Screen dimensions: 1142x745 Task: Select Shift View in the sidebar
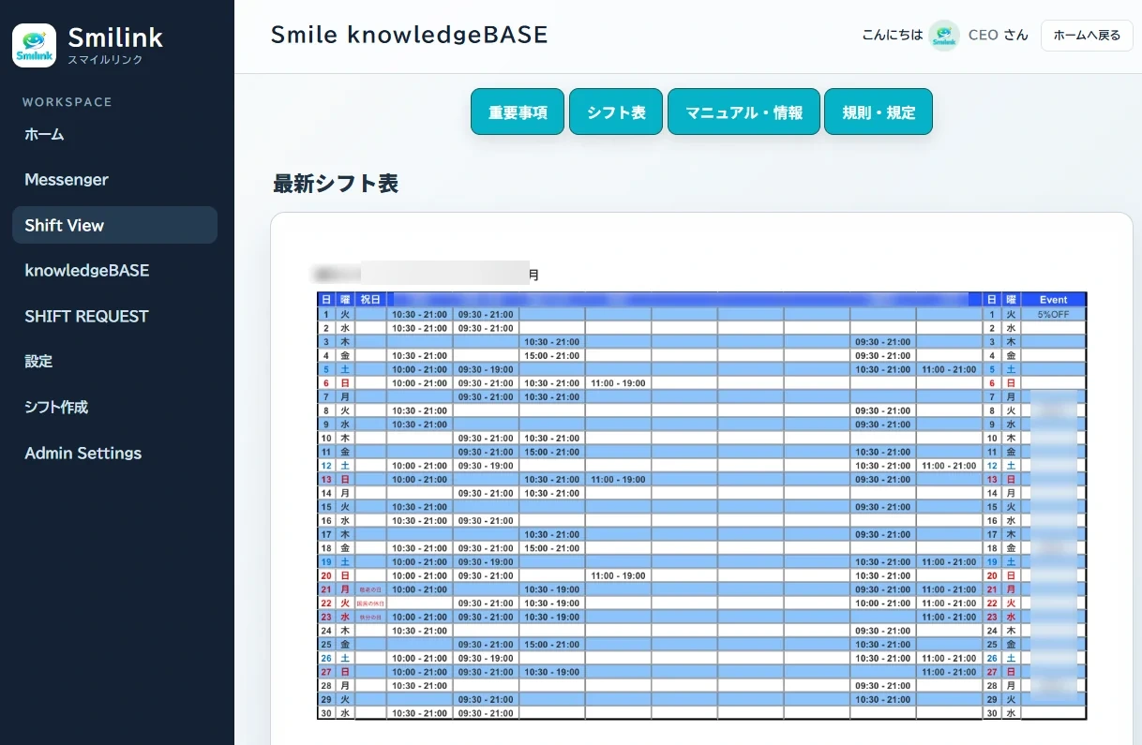pos(114,225)
